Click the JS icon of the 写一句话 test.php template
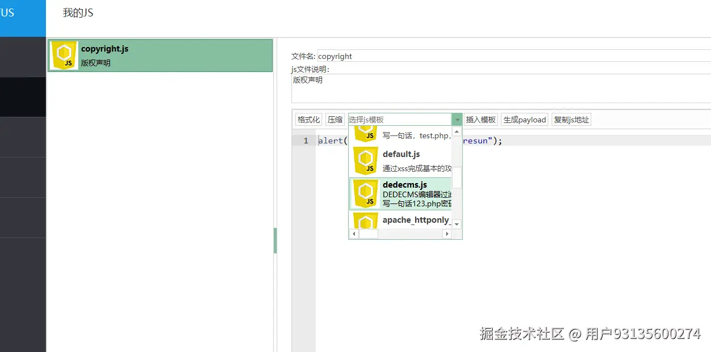 [365, 132]
